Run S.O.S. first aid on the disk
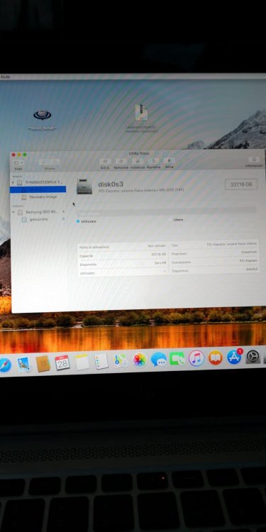266x532 pixels. pos(105,162)
